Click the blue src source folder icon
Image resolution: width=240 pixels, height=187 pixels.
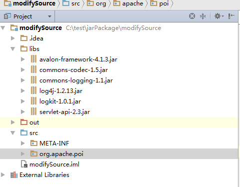[24, 132]
